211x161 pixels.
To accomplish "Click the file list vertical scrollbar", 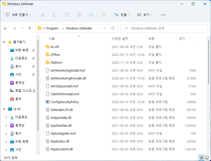I will click(209, 62).
